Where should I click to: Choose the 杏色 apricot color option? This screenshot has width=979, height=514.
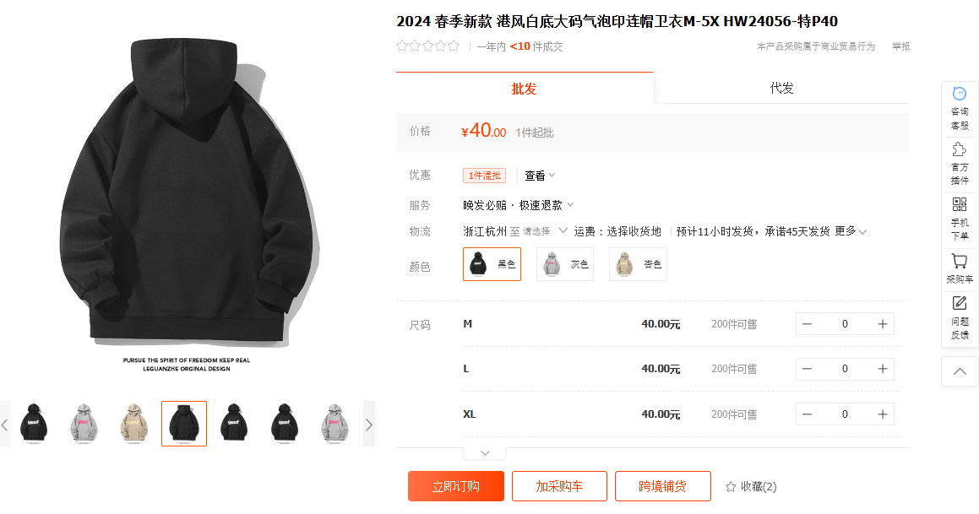(638, 264)
